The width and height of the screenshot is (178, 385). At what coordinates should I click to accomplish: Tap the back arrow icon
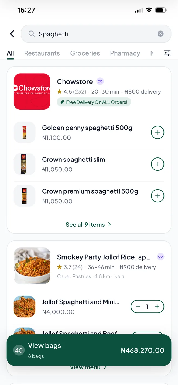[x=12, y=34]
